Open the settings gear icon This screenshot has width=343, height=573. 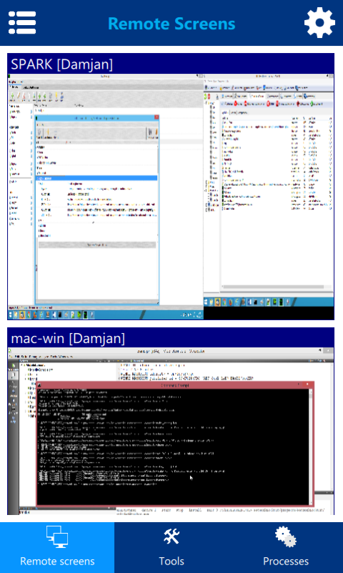click(x=319, y=23)
